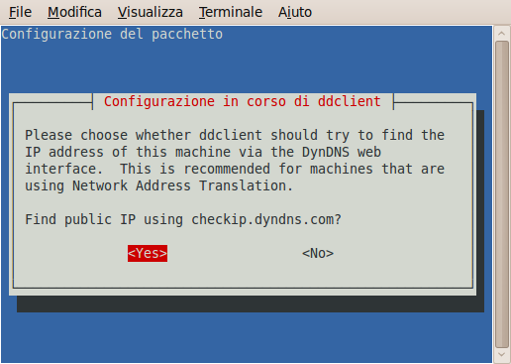The height and width of the screenshot is (364, 511).
Task: Click the 'Configurazione del pacchetto' header text
Action: point(112,34)
